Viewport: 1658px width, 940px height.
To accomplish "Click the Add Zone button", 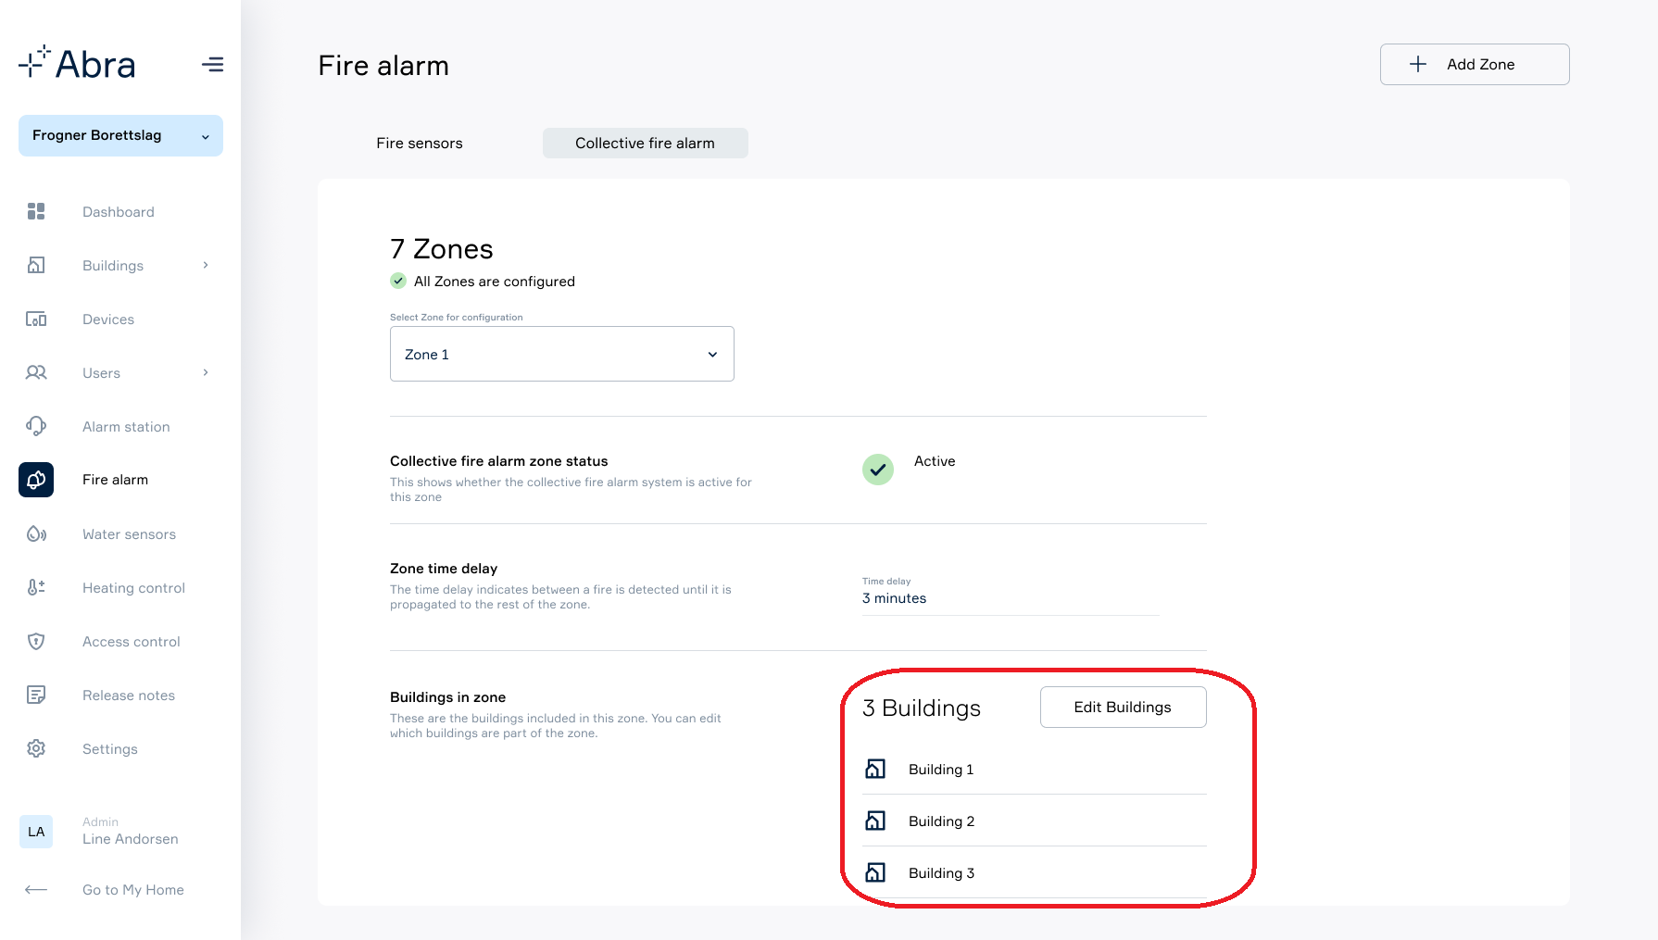I will pyautogui.click(x=1475, y=65).
